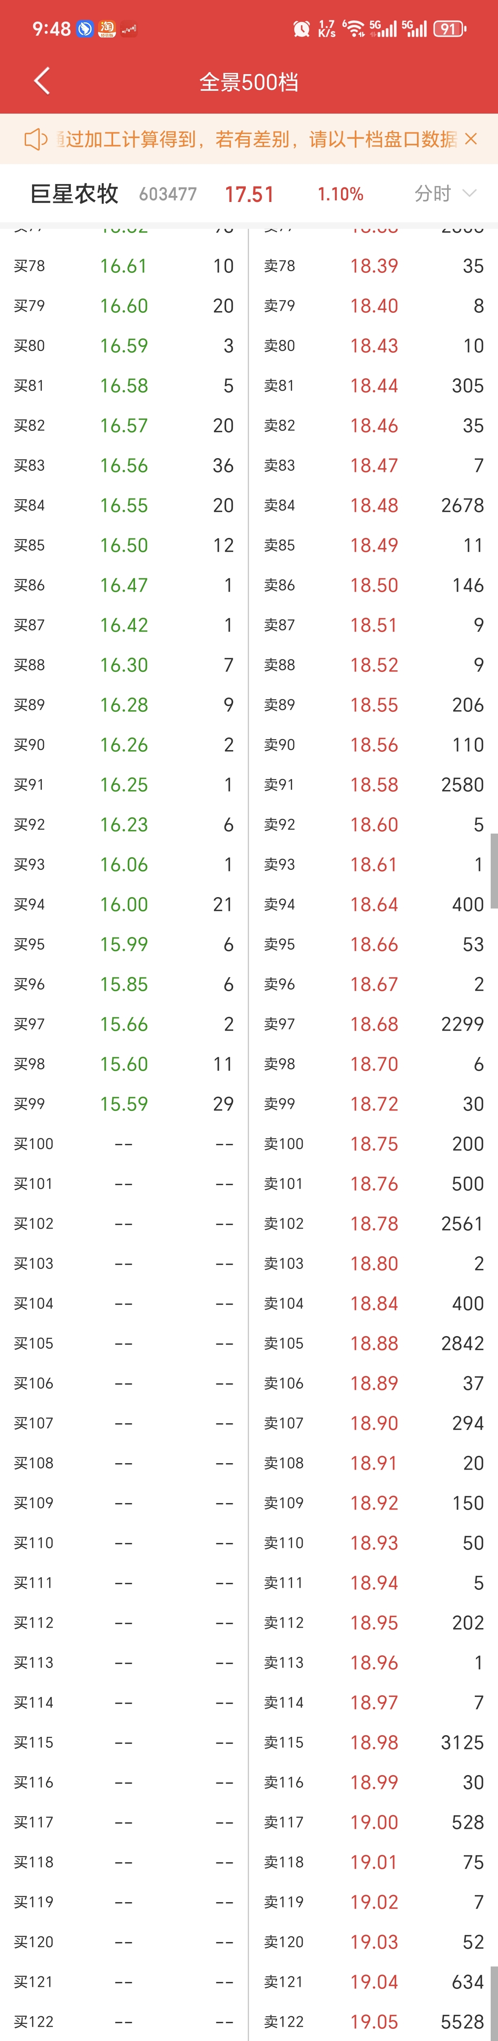Tap the red stock chart notification icon
Screen dimensions: 498x2041
click(x=128, y=29)
